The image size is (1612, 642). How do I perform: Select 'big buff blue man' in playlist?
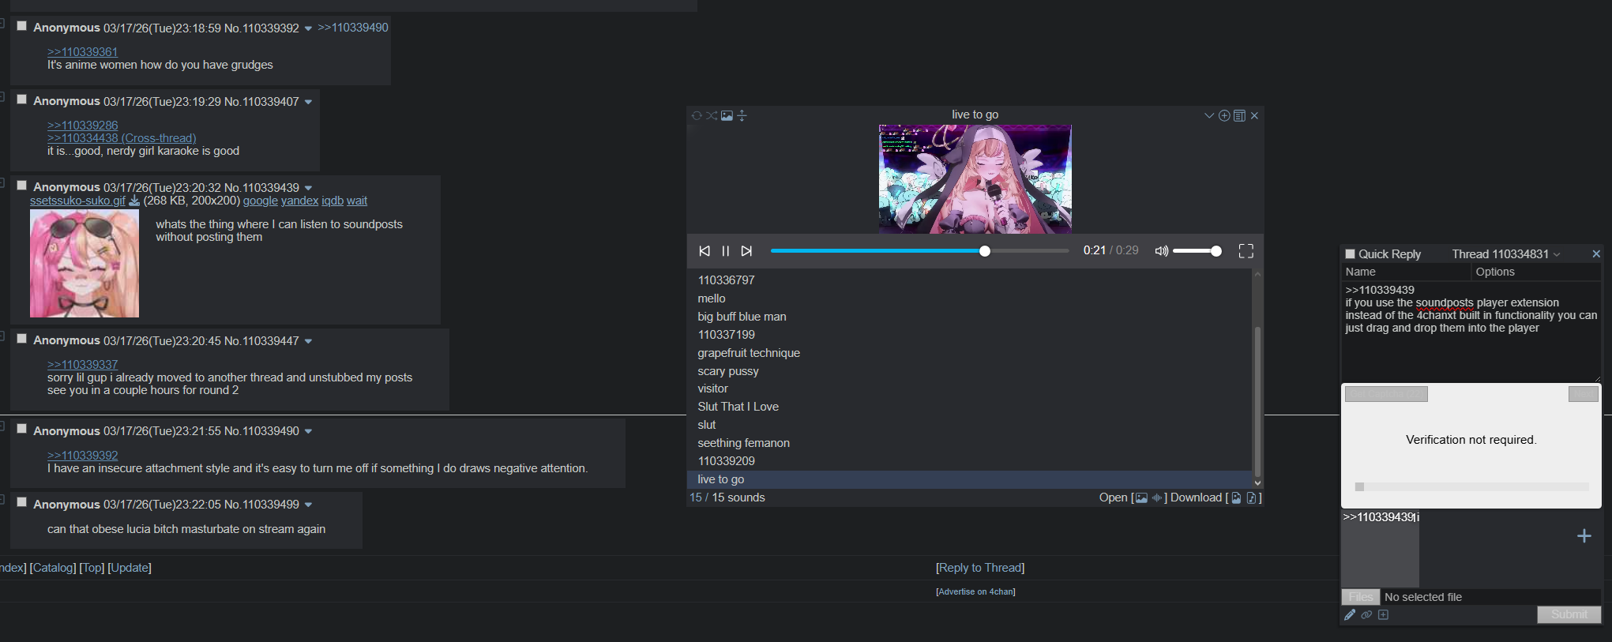point(970,317)
